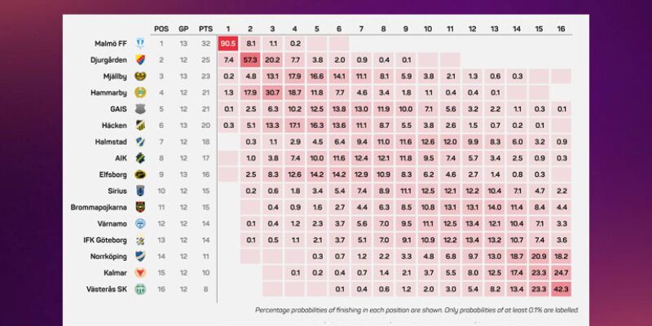Image resolution: width=652 pixels, height=326 pixels.
Task: Click the Sirius club crest
Action: point(140,191)
